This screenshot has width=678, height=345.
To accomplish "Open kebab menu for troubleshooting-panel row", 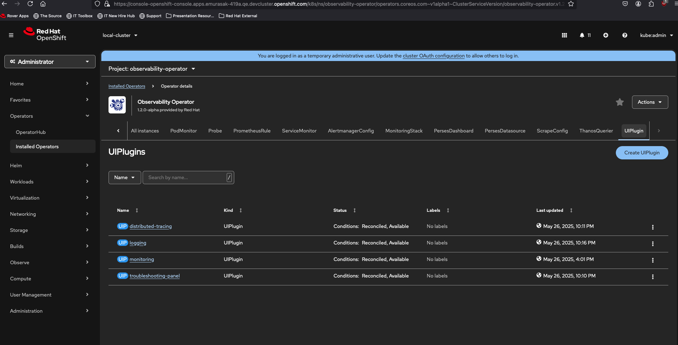I will click(652, 276).
